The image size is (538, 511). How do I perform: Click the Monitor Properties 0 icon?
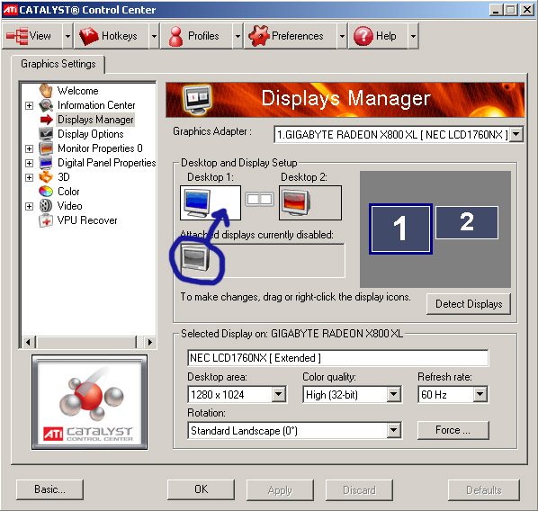46,148
